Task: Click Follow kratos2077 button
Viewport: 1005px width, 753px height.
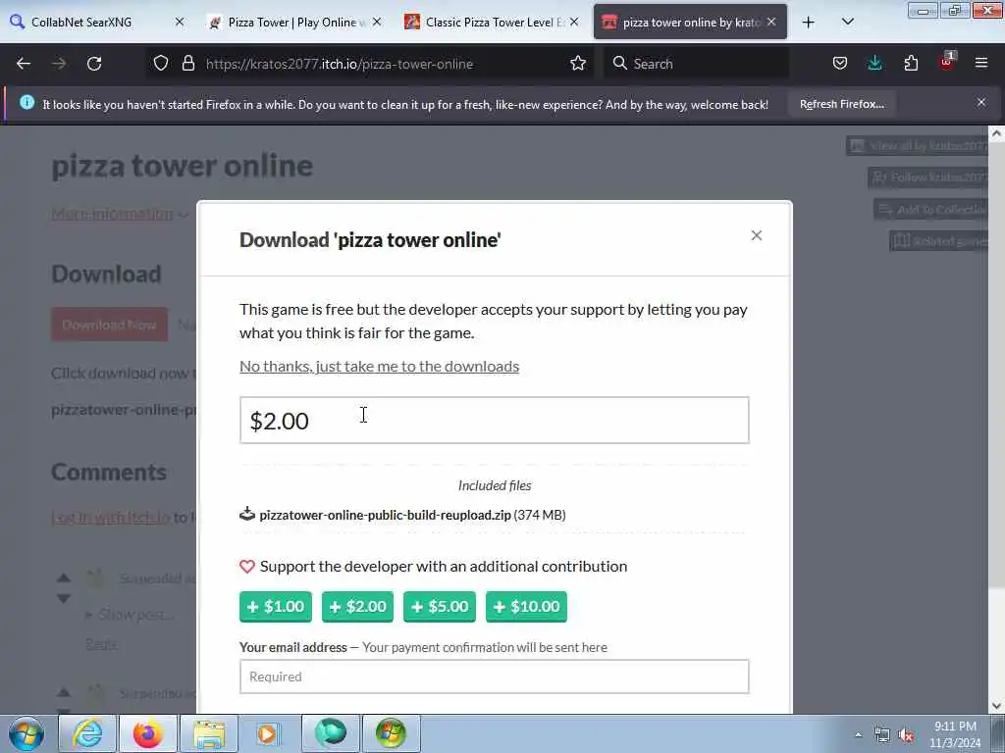Action: click(927, 177)
